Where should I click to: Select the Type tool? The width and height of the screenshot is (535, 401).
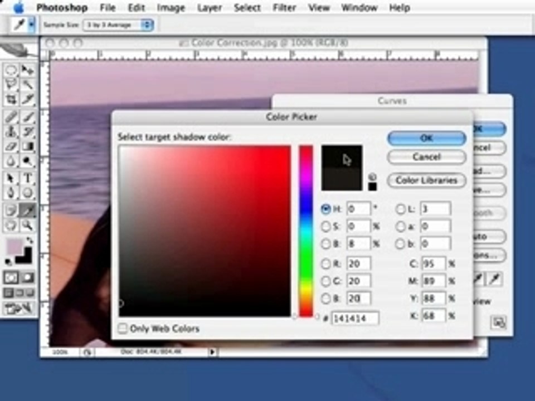[x=27, y=178]
